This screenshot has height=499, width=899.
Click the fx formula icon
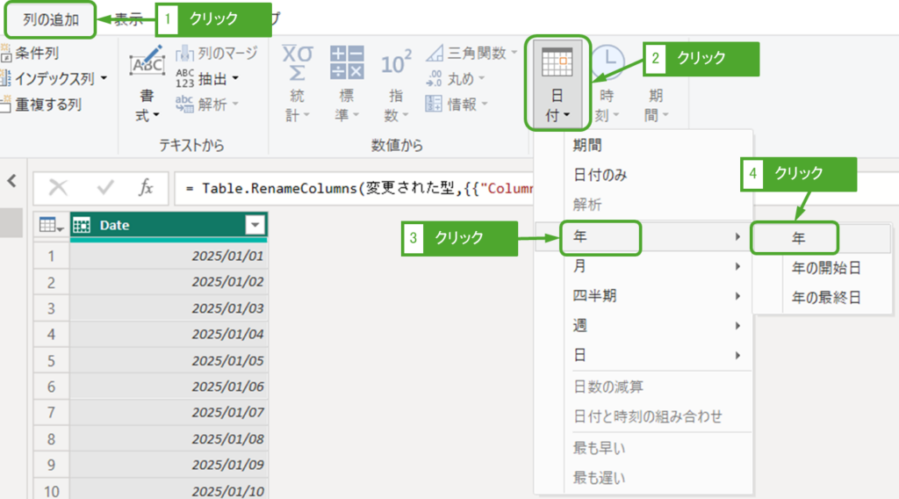pos(147,187)
